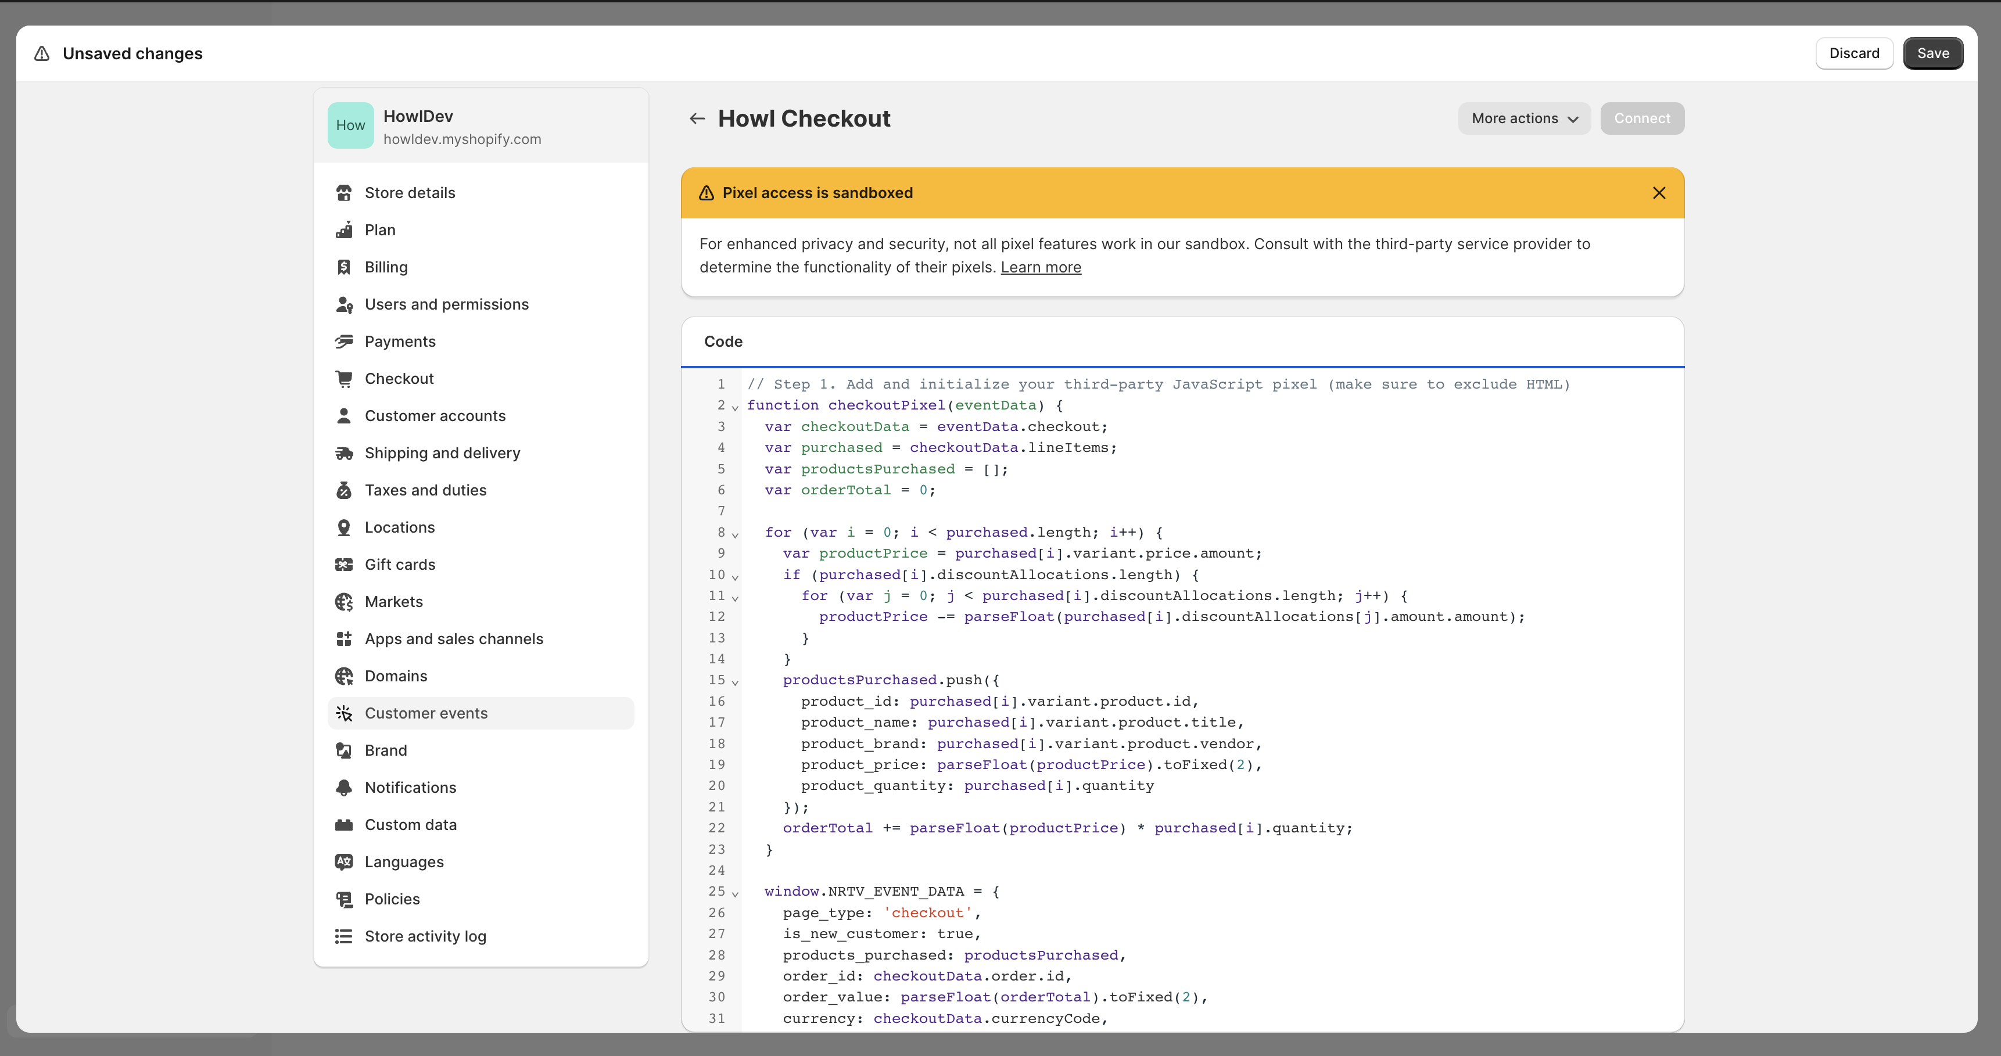Open the Learn more link

pyautogui.click(x=1040, y=267)
